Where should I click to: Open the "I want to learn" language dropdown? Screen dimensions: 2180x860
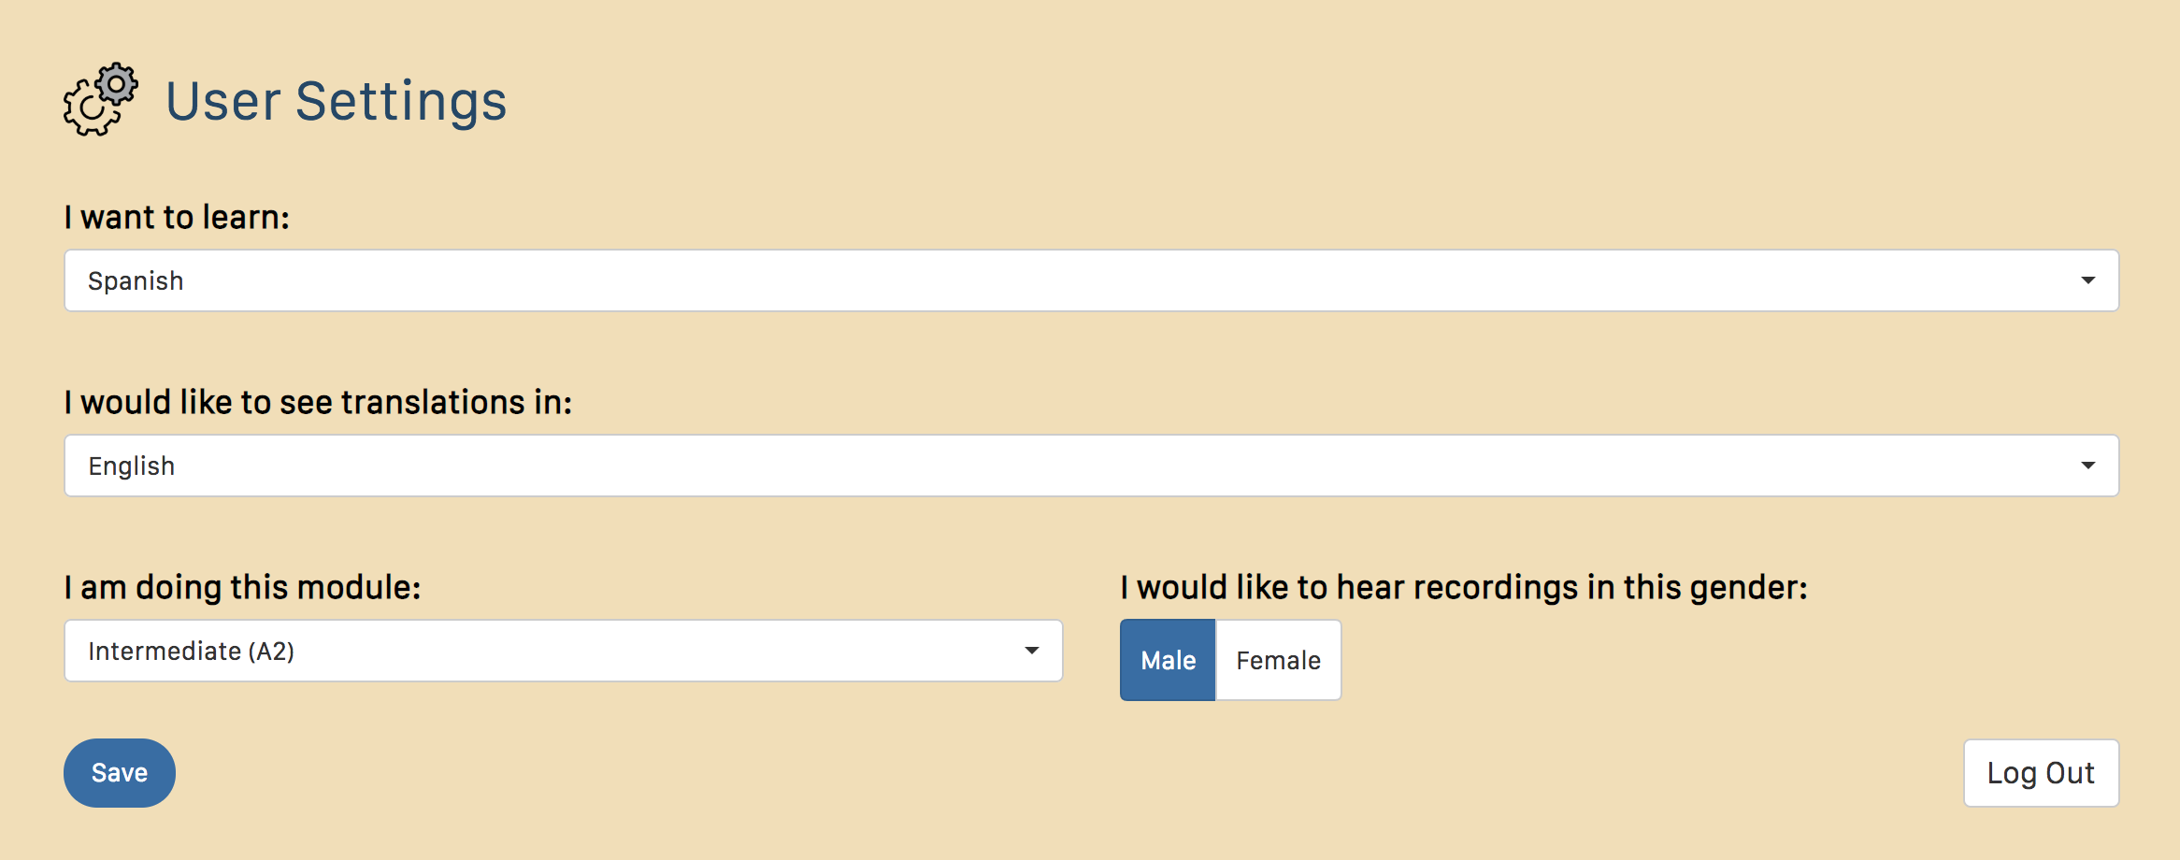click(1090, 280)
